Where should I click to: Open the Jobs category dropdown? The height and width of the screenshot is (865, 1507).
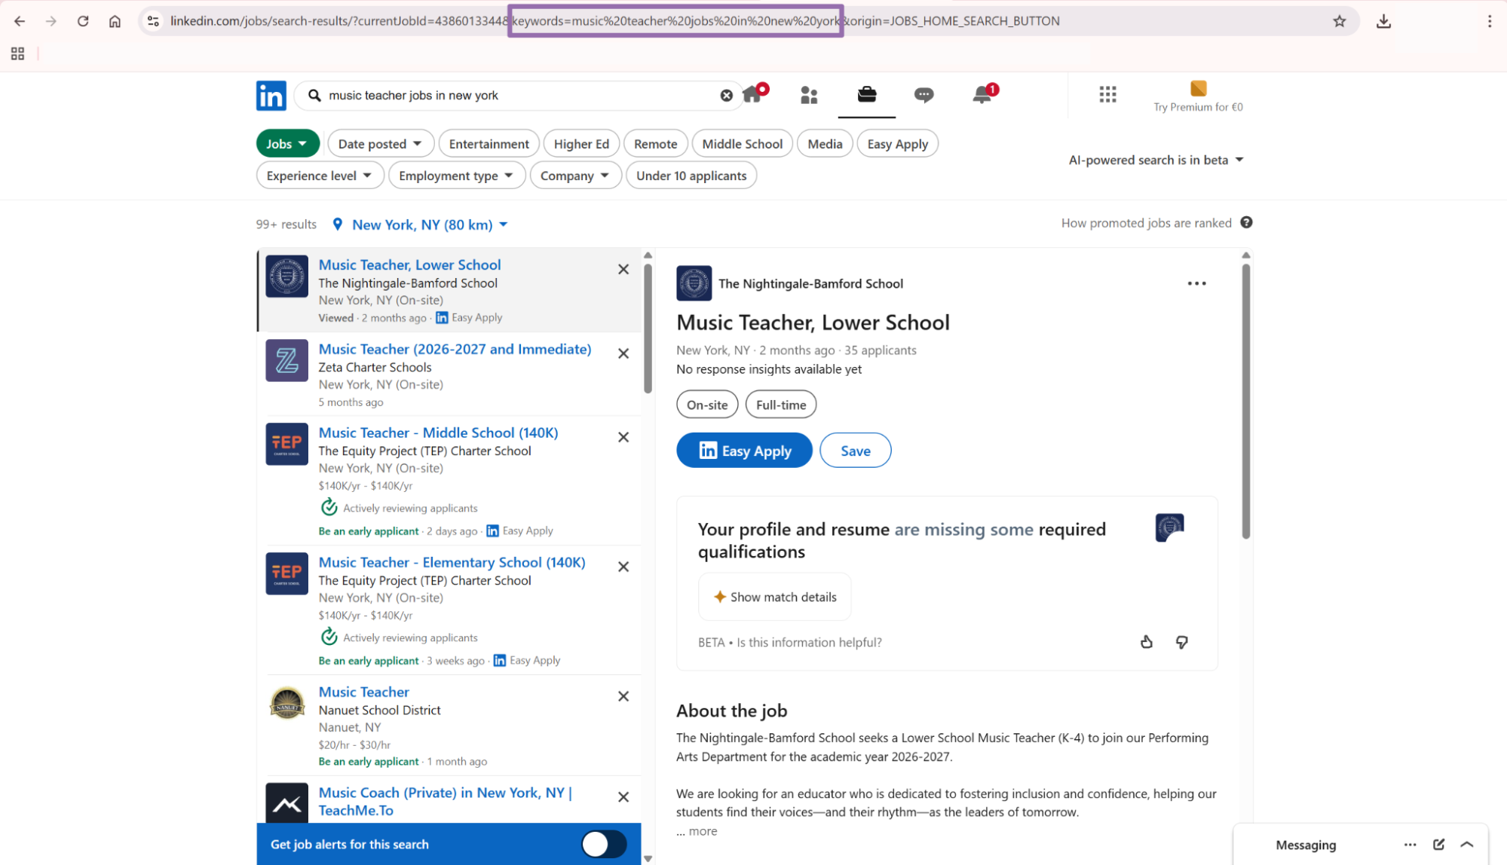(287, 144)
